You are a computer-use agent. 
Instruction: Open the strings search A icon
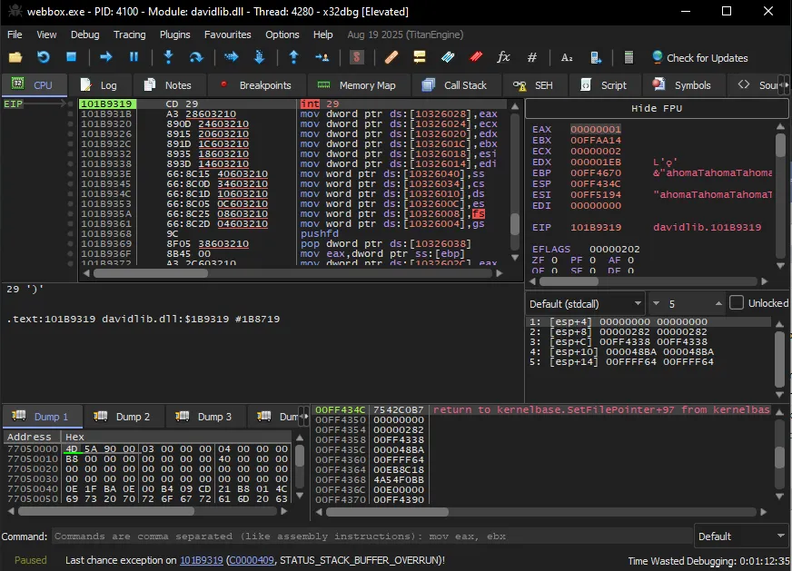tap(567, 57)
